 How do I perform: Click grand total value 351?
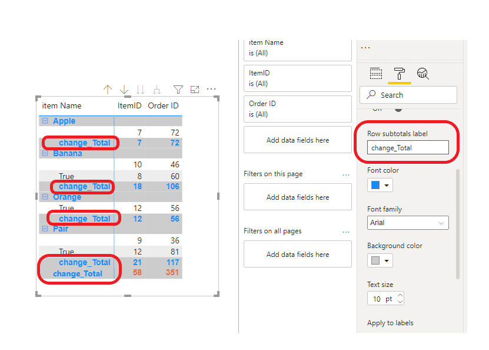(x=172, y=272)
